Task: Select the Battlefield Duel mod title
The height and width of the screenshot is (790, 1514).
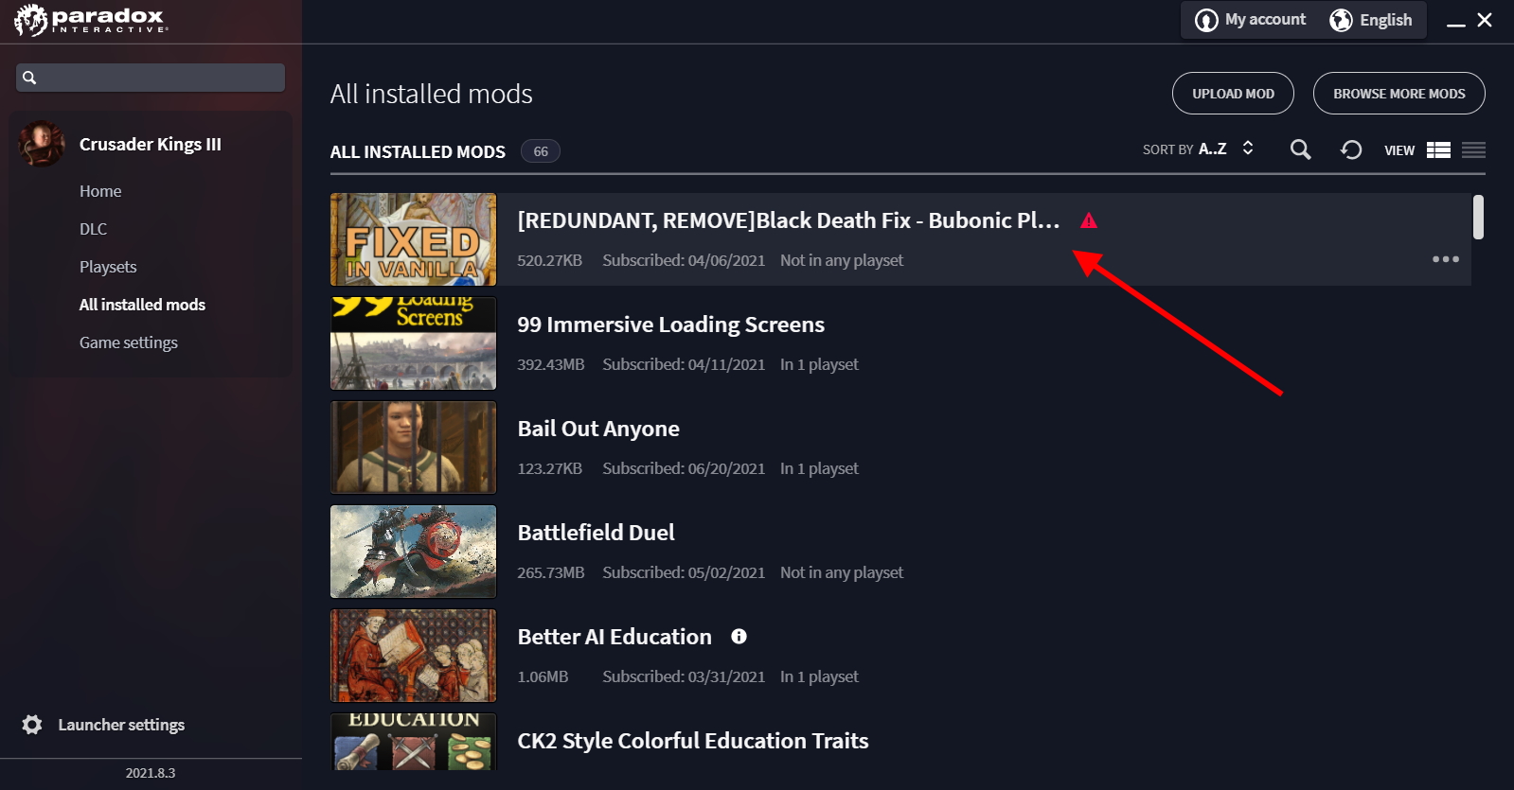Action: click(596, 533)
